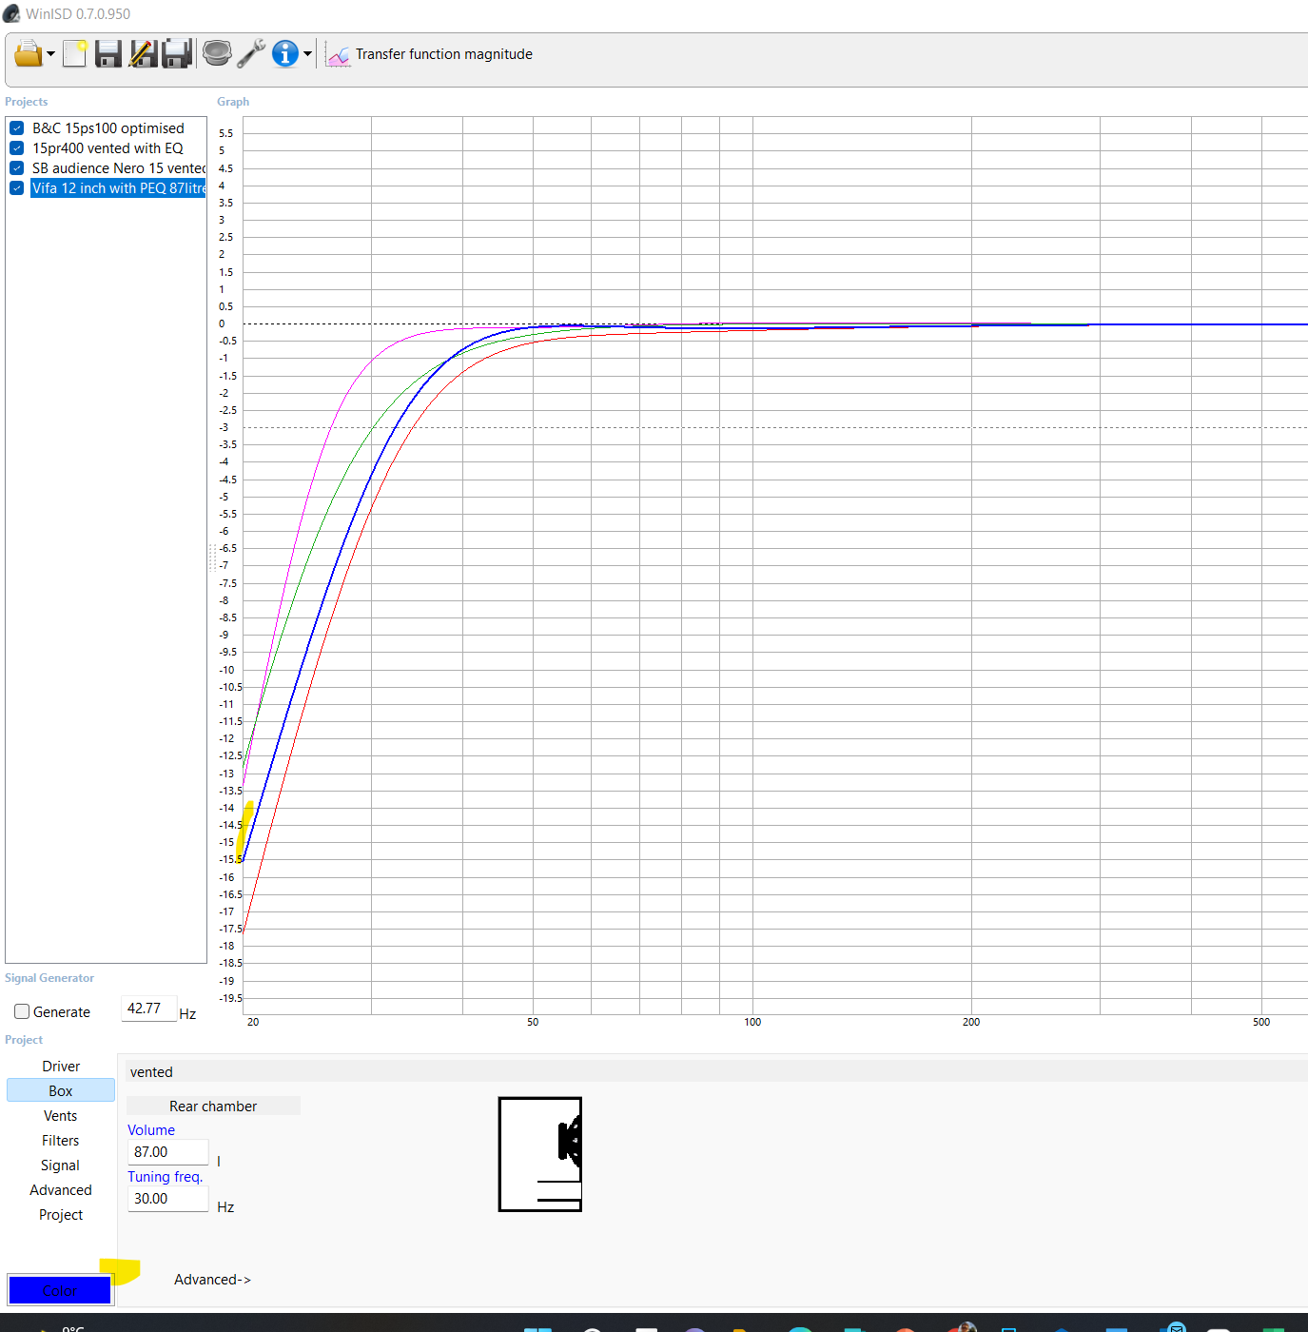Open the Filters tab
The image size is (1308, 1332).
61,1141
